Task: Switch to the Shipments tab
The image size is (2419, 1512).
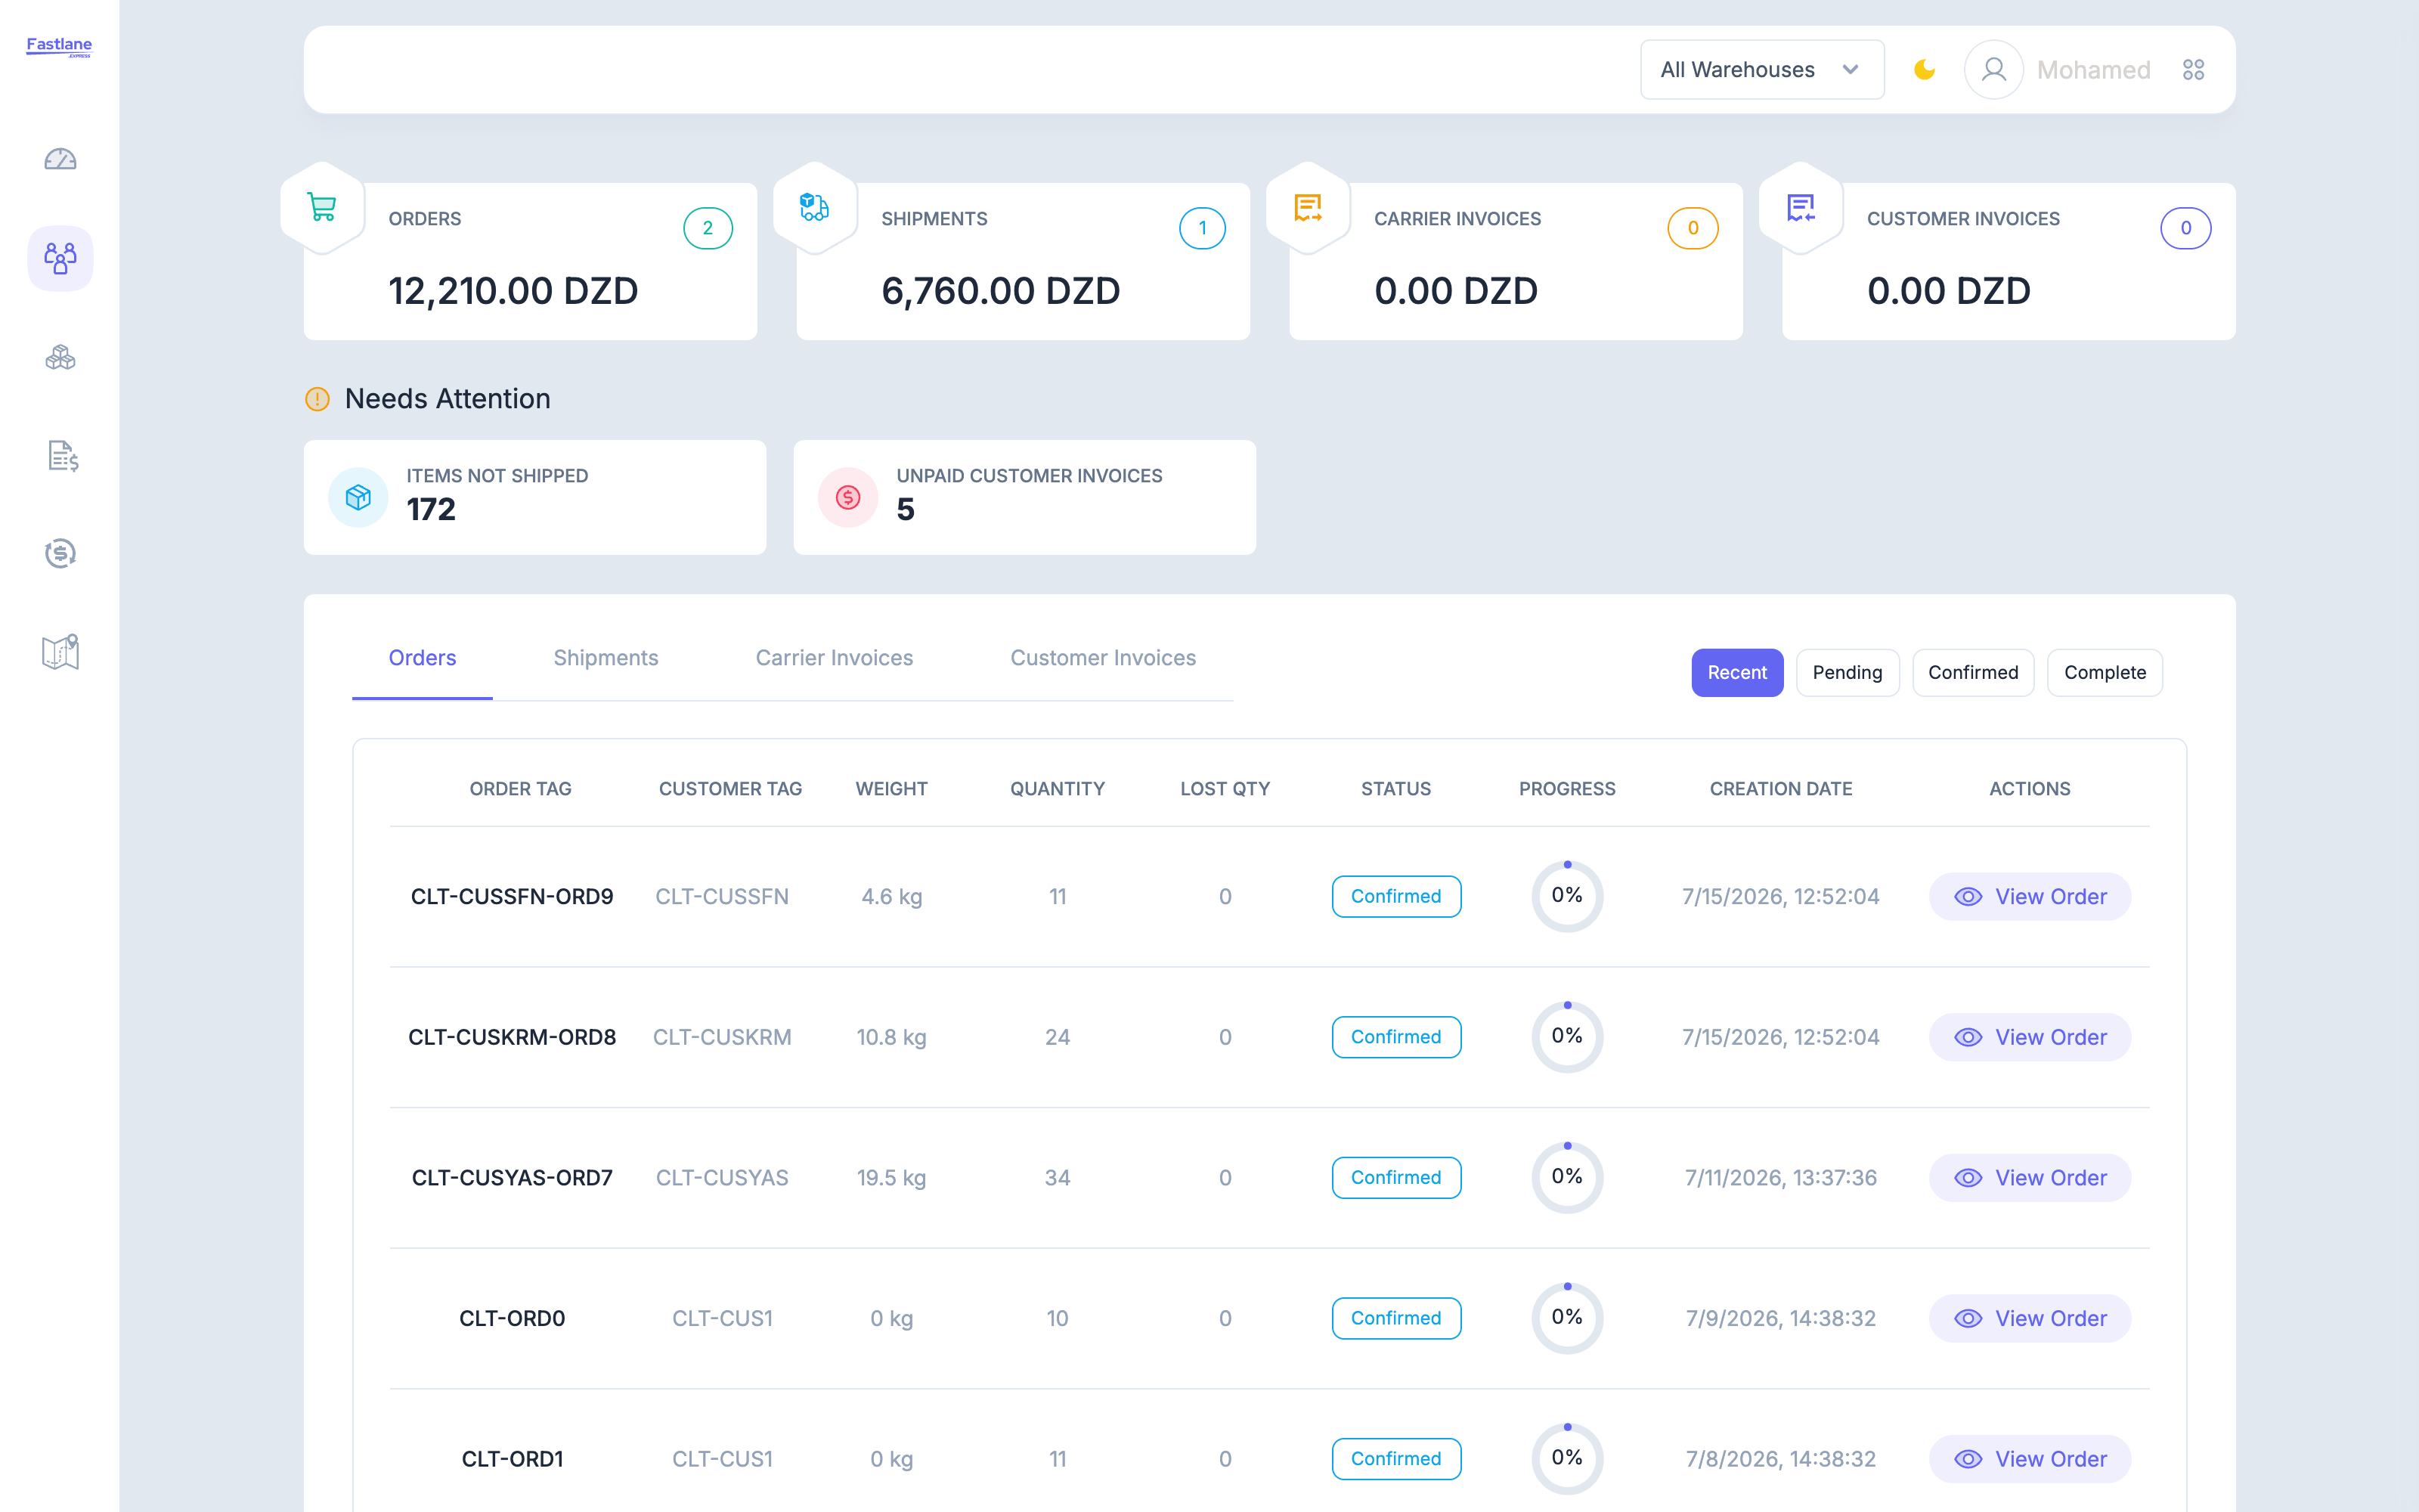Action: 606,658
